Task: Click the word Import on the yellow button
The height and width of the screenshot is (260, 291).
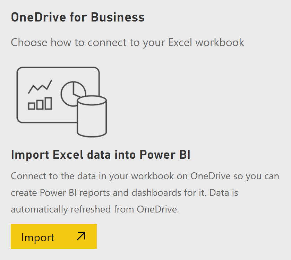Action: point(38,237)
